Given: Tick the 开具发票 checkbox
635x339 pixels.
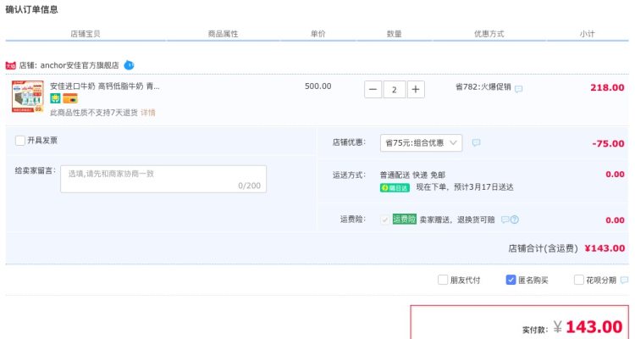Looking at the screenshot, I should coord(20,141).
